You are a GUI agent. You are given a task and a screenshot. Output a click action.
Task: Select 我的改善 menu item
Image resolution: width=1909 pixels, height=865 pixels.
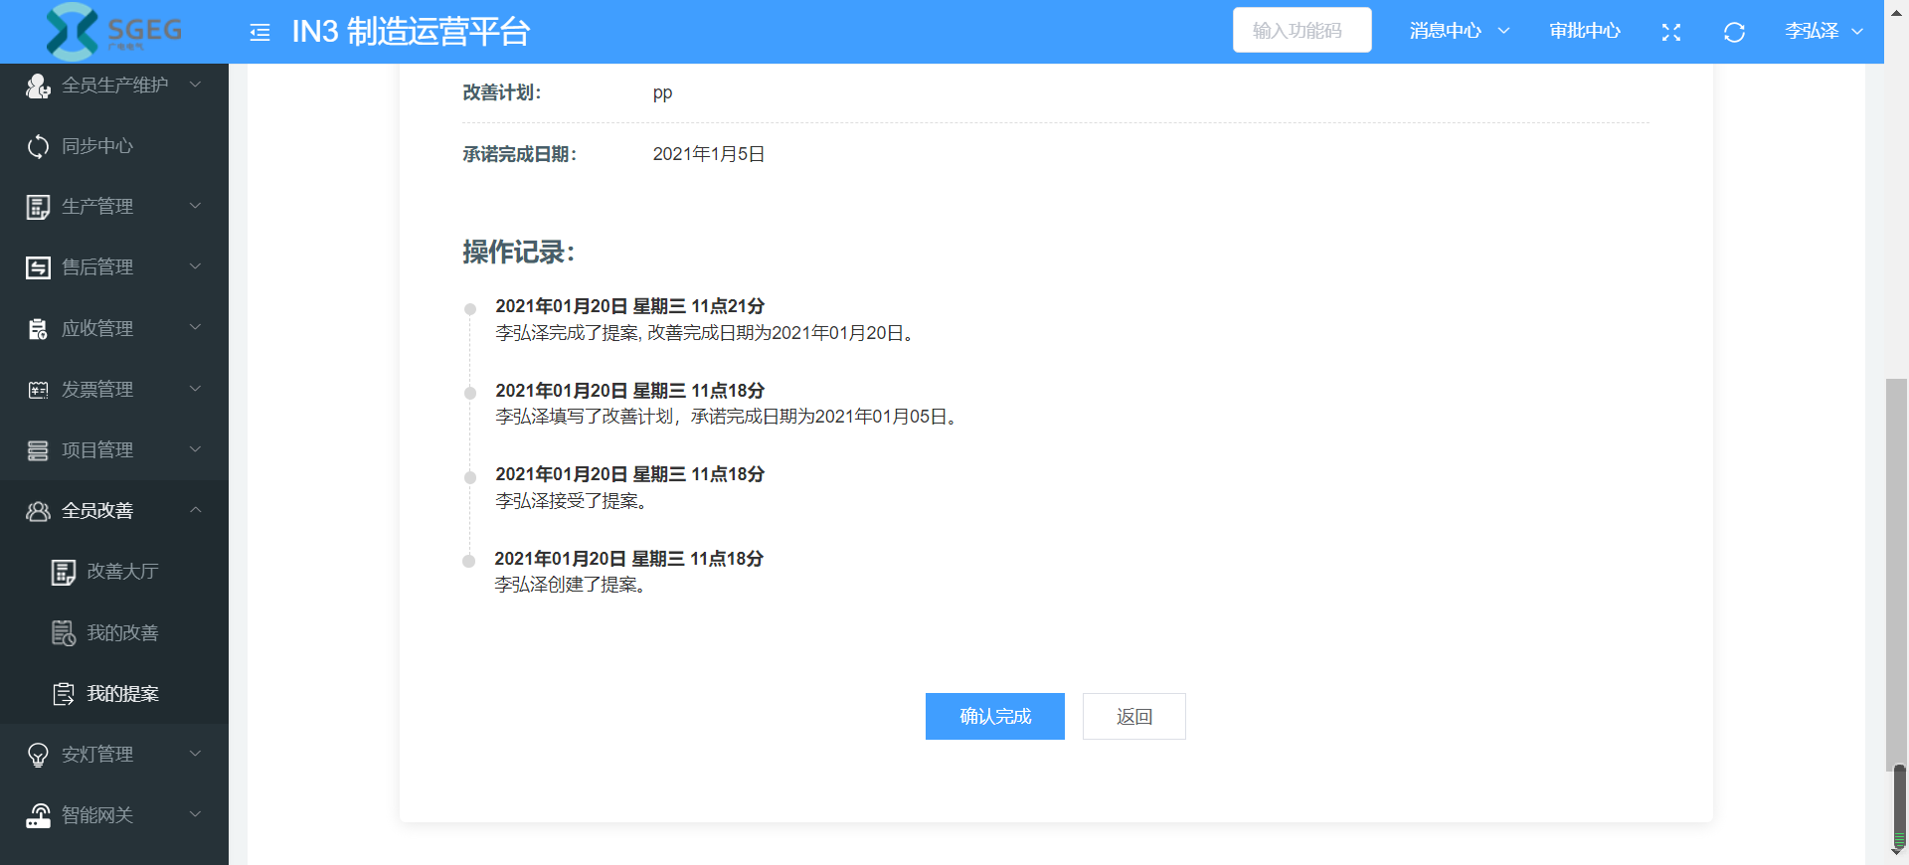coord(122,633)
